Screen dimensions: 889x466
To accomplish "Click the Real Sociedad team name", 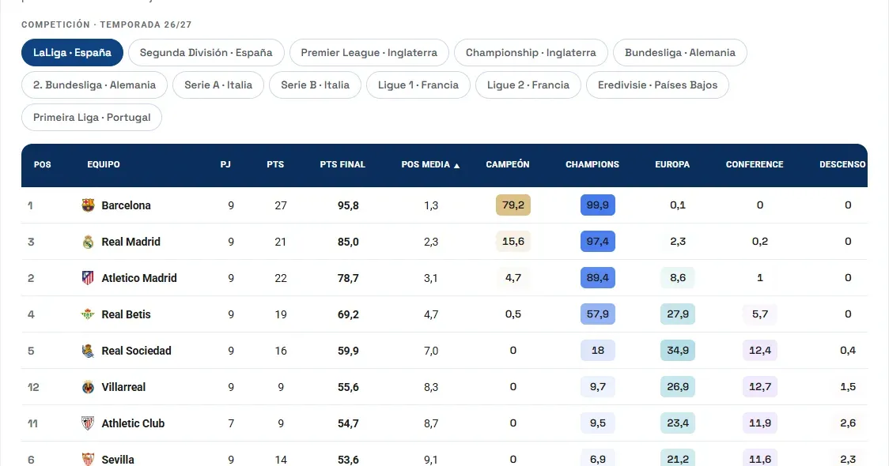I will point(136,351).
